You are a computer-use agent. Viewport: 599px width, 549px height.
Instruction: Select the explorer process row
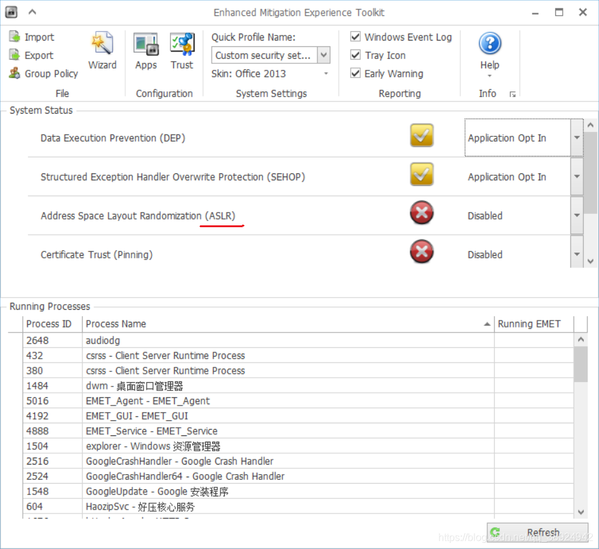298,446
